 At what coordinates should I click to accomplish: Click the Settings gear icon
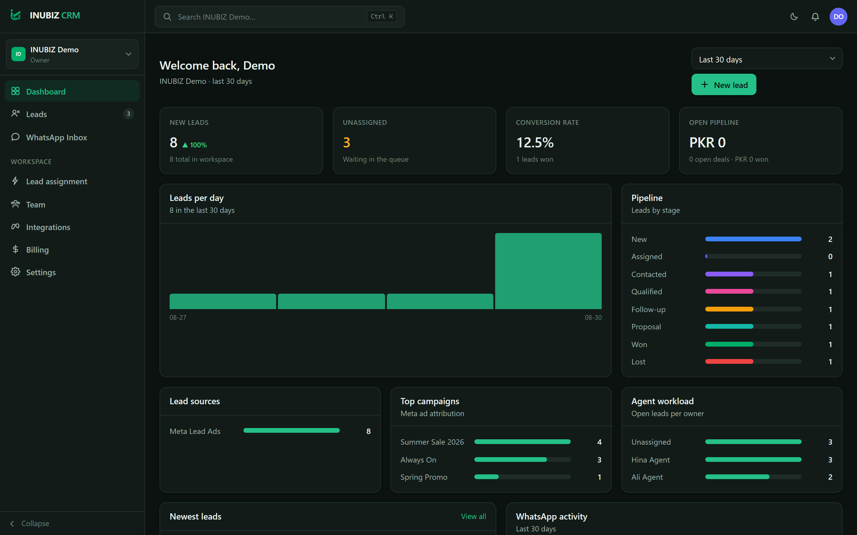click(x=15, y=272)
